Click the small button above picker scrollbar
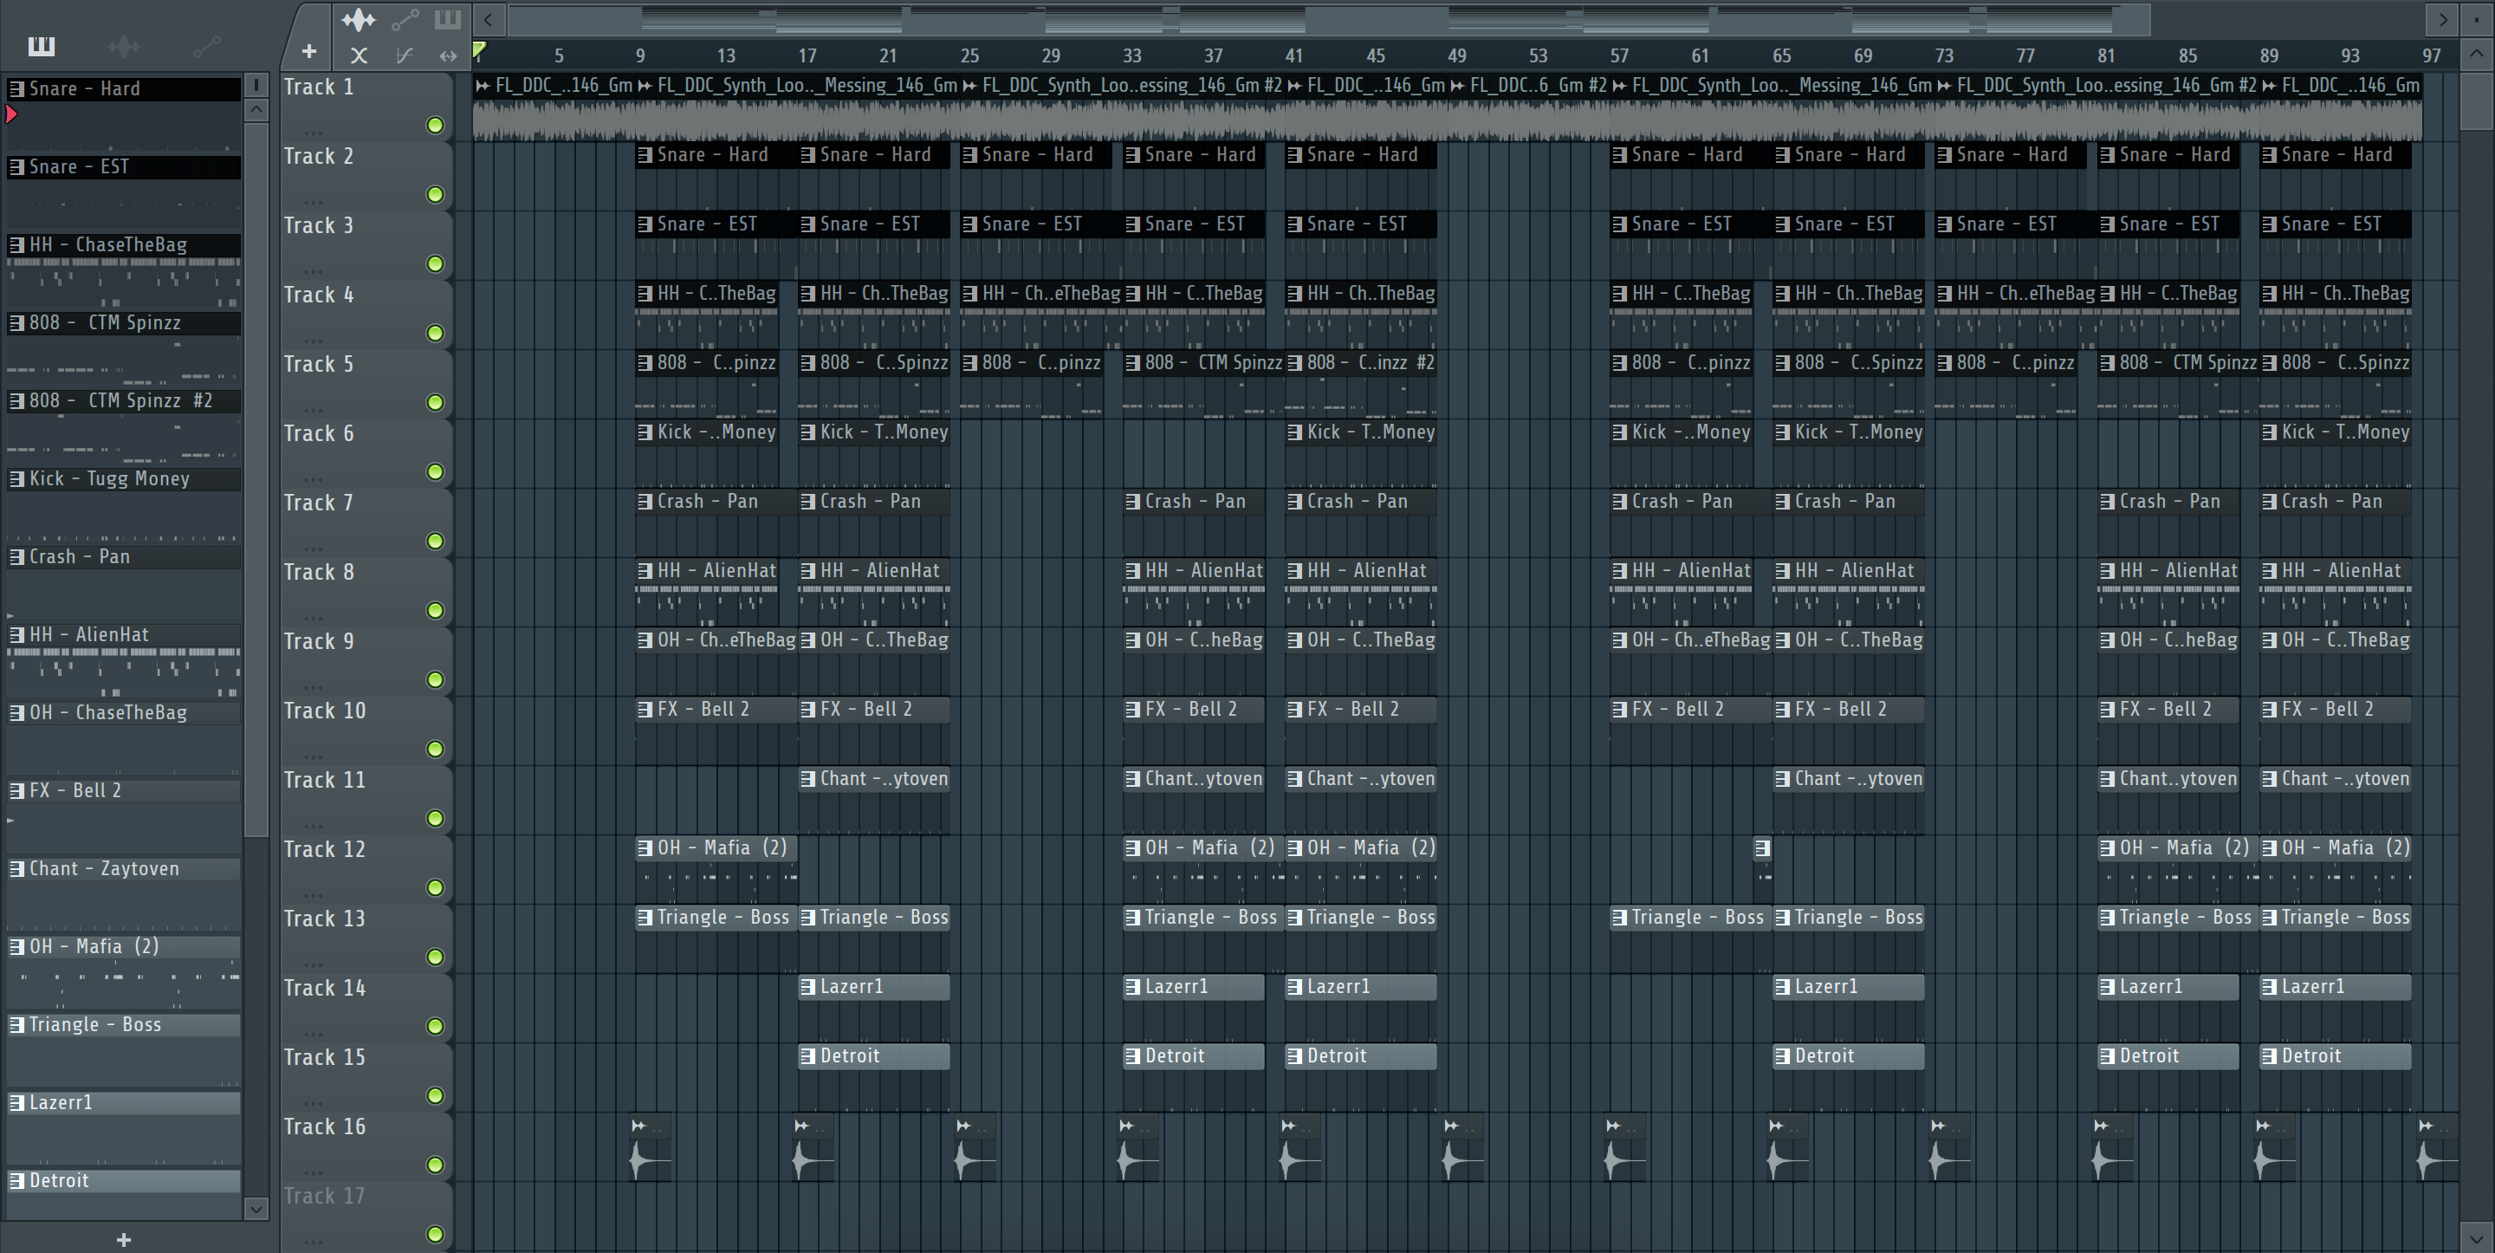 pyautogui.click(x=256, y=85)
